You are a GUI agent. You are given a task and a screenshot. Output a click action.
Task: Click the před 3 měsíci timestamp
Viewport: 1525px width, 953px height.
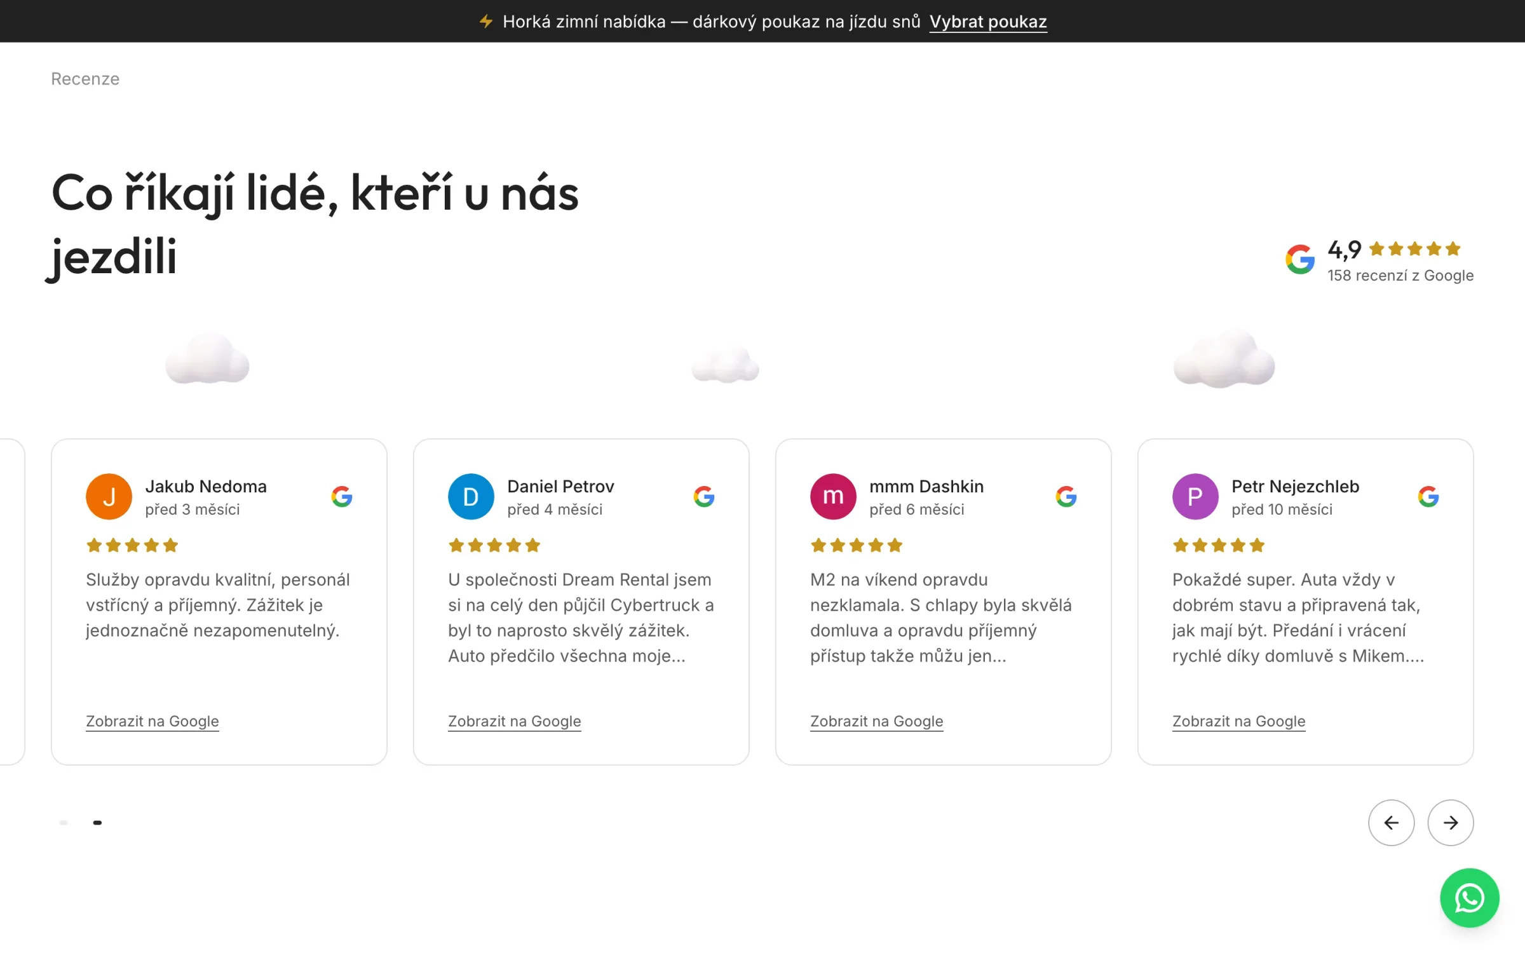[193, 510]
